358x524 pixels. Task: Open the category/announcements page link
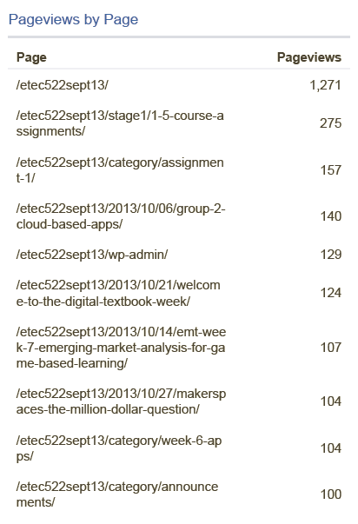(x=117, y=494)
